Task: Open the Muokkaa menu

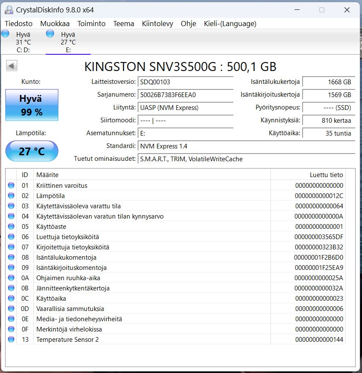Action: 55,24
